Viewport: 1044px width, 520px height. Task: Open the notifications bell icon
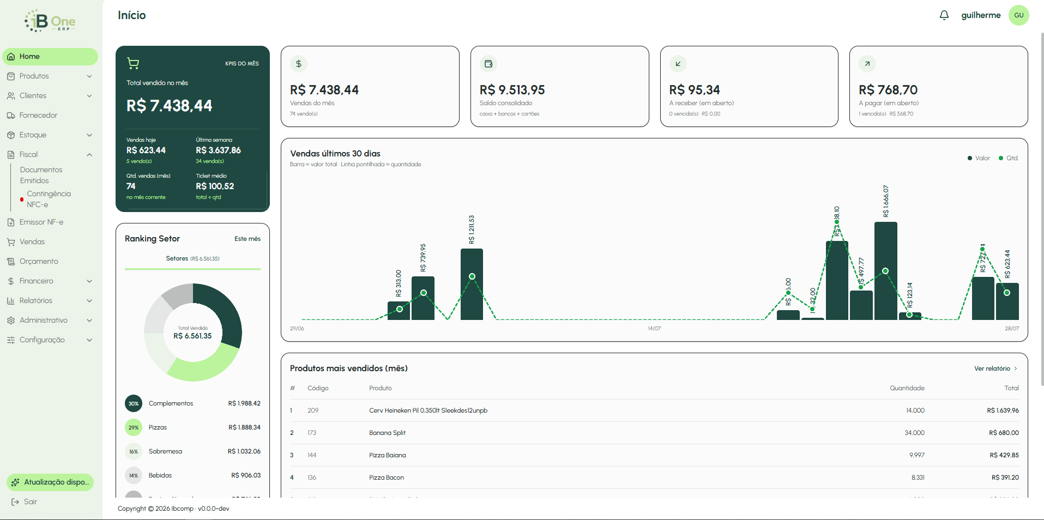pos(944,15)
